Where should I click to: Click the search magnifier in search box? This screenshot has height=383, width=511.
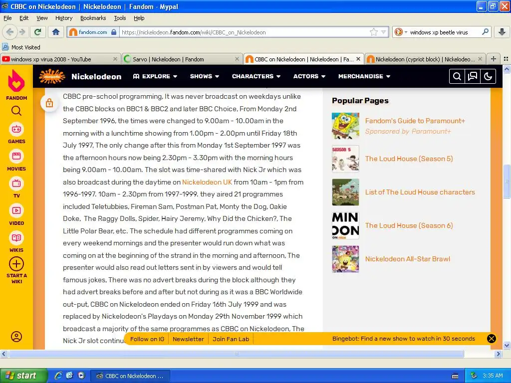coord(485,32)
